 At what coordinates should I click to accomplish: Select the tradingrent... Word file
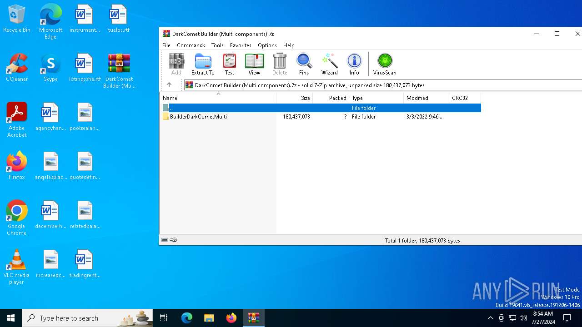[85, 264]
